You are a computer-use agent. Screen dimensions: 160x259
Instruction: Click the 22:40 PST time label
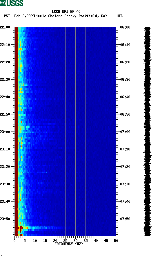tap(5, 97)
